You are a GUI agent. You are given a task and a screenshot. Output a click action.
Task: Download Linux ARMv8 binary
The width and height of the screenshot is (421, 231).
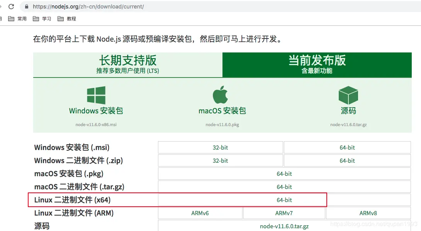coord(368,213)
